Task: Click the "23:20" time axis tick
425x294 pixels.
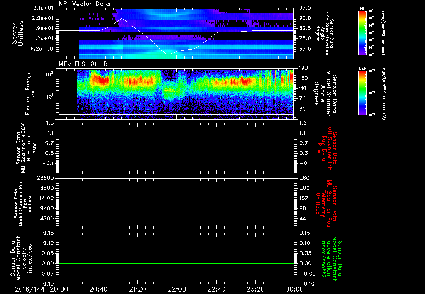Action: [255, 289]
